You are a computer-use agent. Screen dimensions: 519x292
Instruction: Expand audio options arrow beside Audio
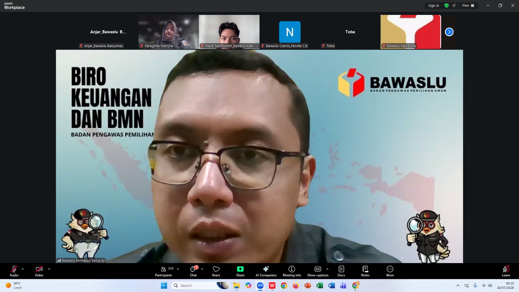(23, 269)
